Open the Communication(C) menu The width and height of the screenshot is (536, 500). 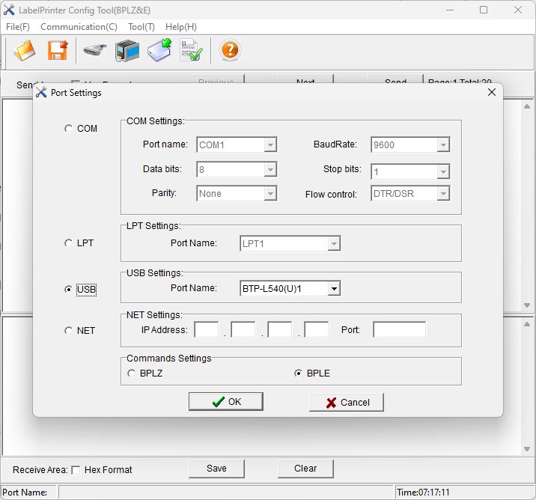pyautogui.click(x=79, y=27)
